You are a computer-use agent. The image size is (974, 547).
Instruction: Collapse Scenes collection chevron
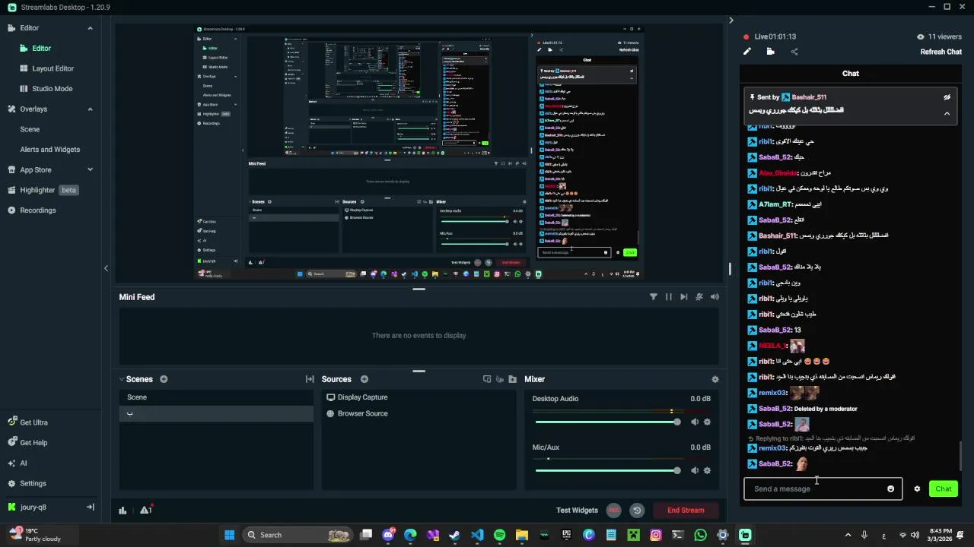click(121, 379)
